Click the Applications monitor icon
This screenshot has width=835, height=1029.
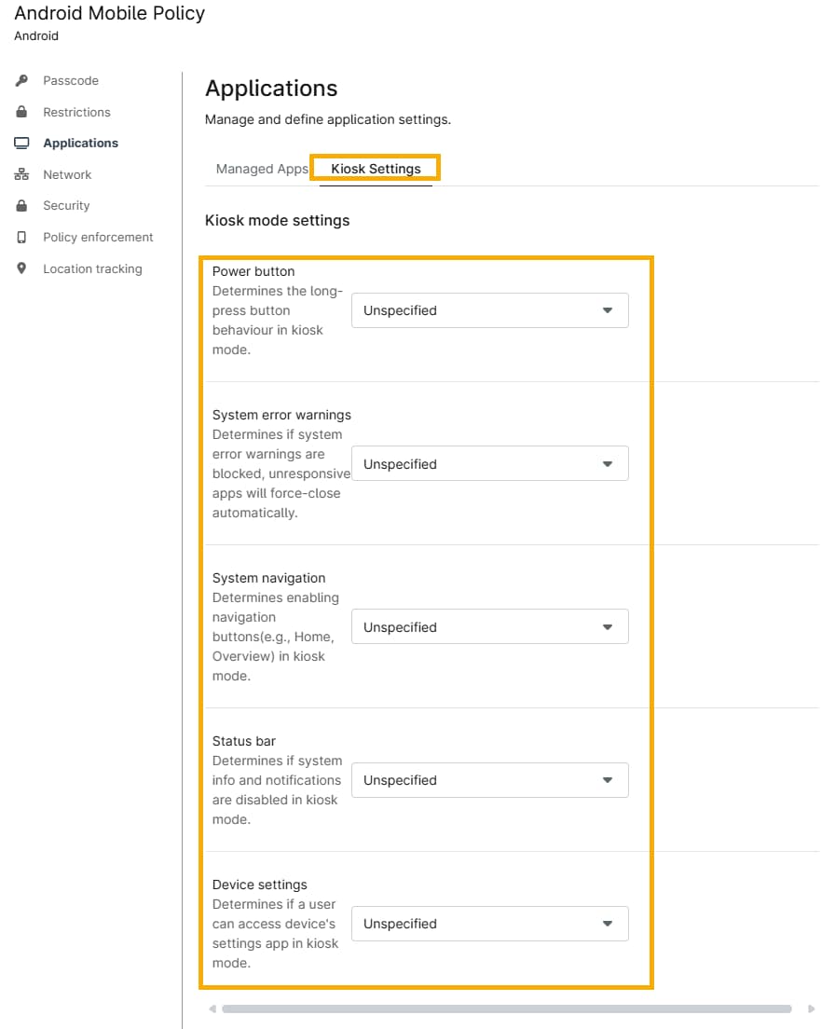[x=21, y=144]
